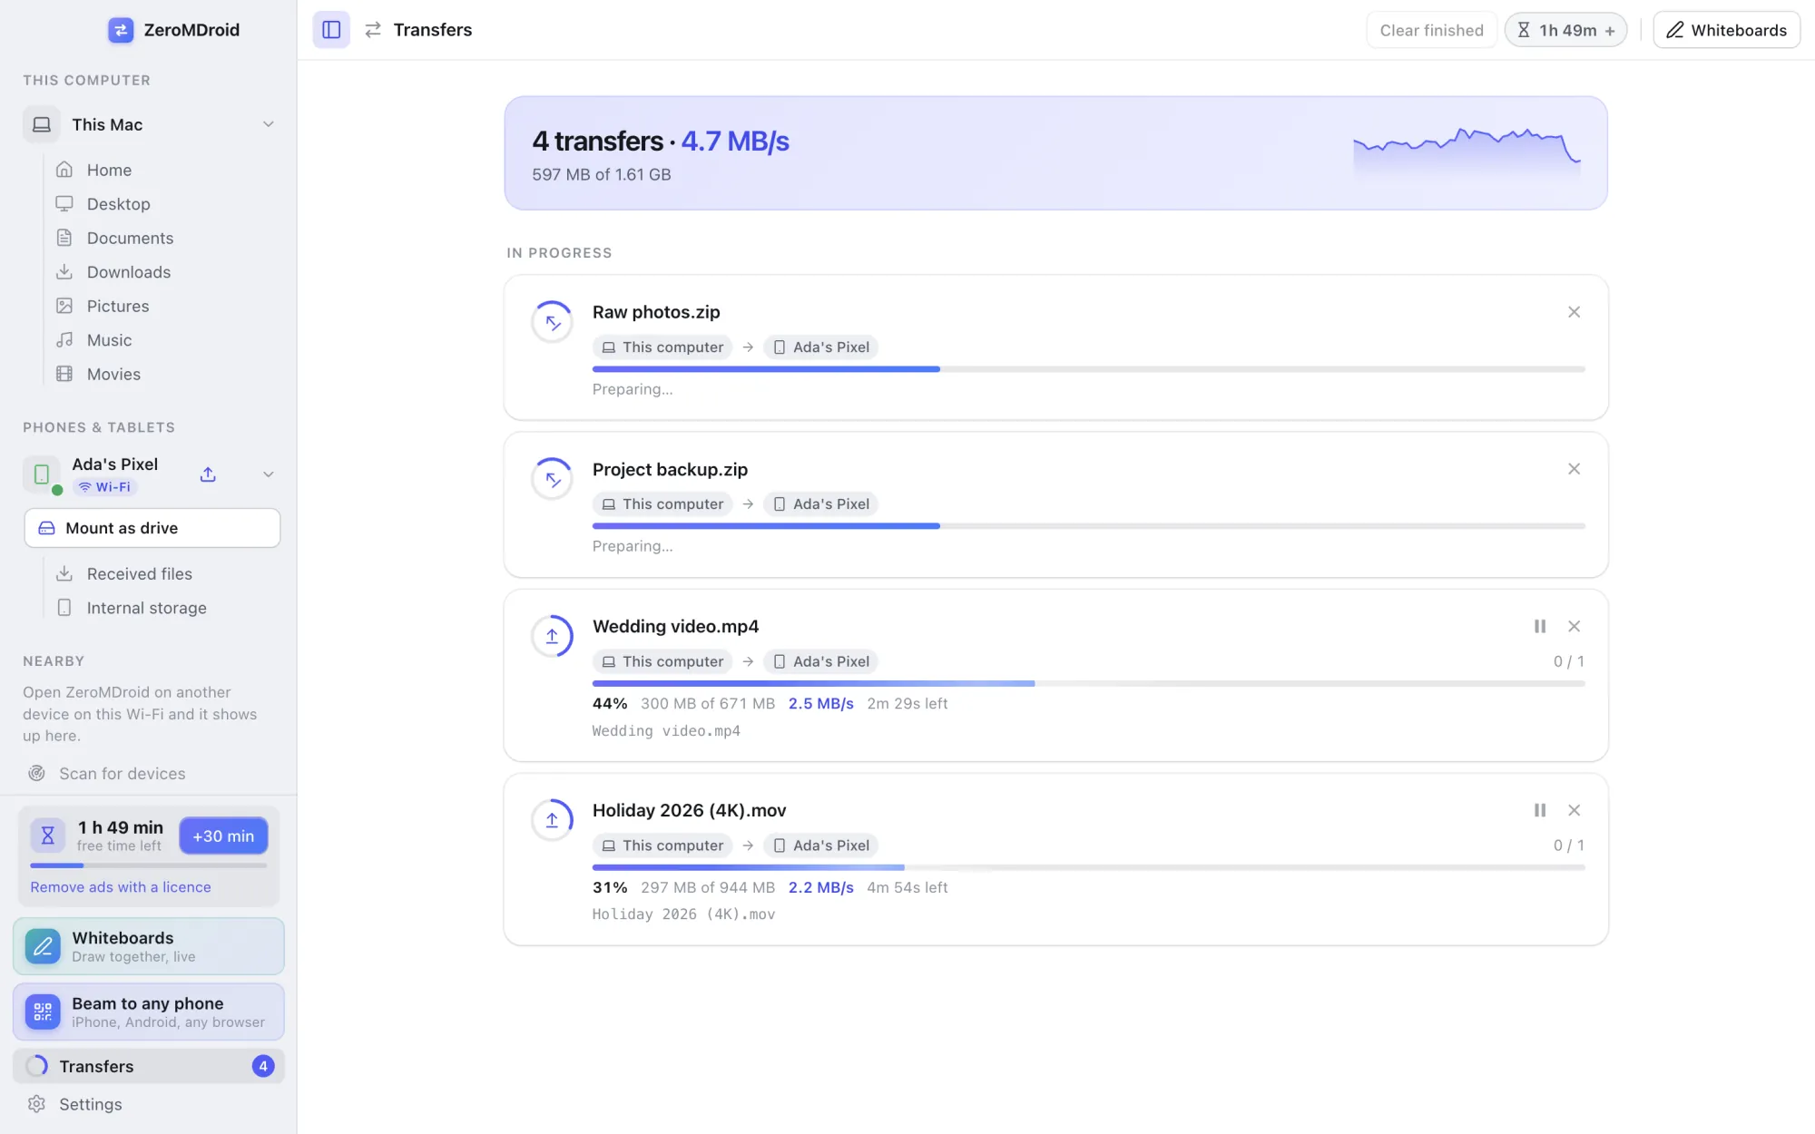Viewport: 1815px width, 1134px height.
Task: Go to Transfers in sidebar
Action: (x=149, y=1066)
